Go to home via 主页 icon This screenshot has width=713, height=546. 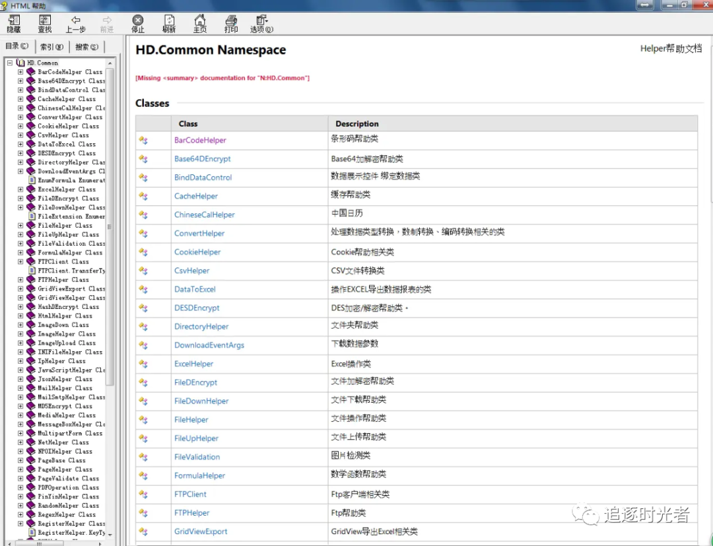199,20
